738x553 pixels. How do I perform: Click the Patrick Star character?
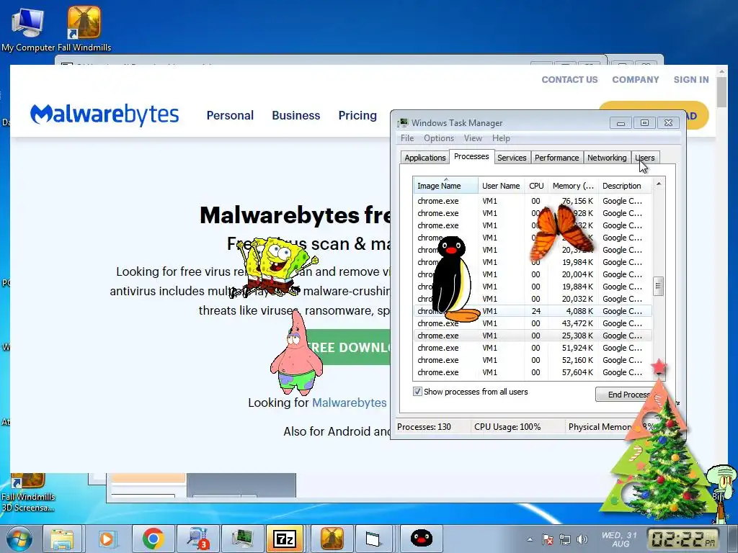click(296, 353)
